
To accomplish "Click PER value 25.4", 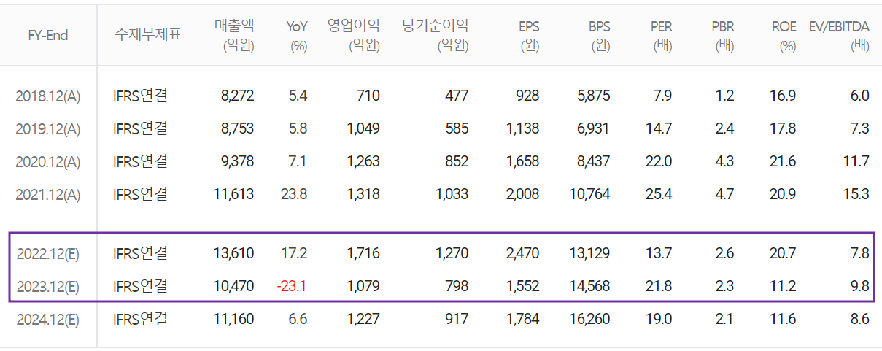I will (x=659, y=194).
